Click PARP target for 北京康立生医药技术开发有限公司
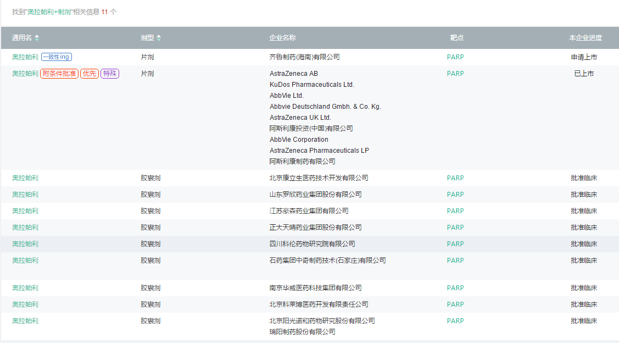Image resolution: width=619 pixels, height=343 pixels. click(x=455, y=178)
